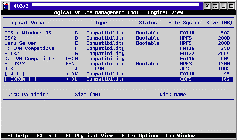Click the scroll down arrow in volume list
The image size is (237, 140).
tap(234, 79)
